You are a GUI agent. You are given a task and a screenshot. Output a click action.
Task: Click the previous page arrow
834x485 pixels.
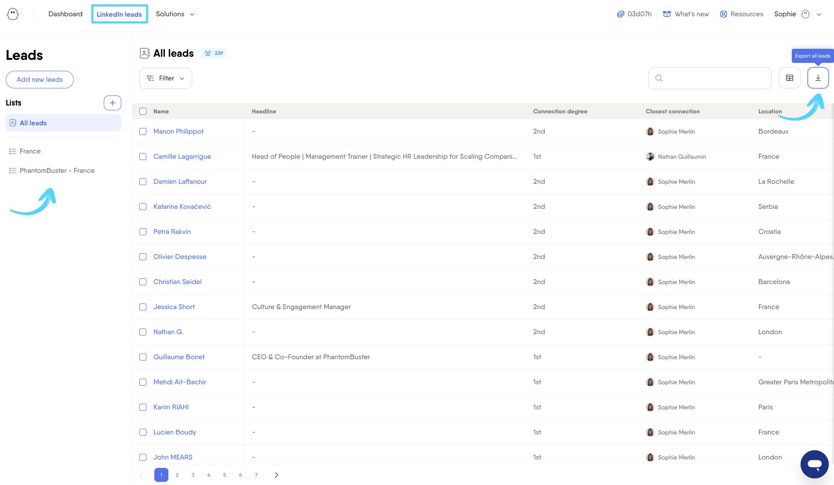click(x=141, y=475)
